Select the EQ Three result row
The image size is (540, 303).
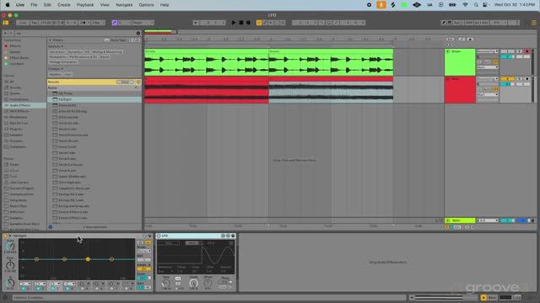click(94, 93)
